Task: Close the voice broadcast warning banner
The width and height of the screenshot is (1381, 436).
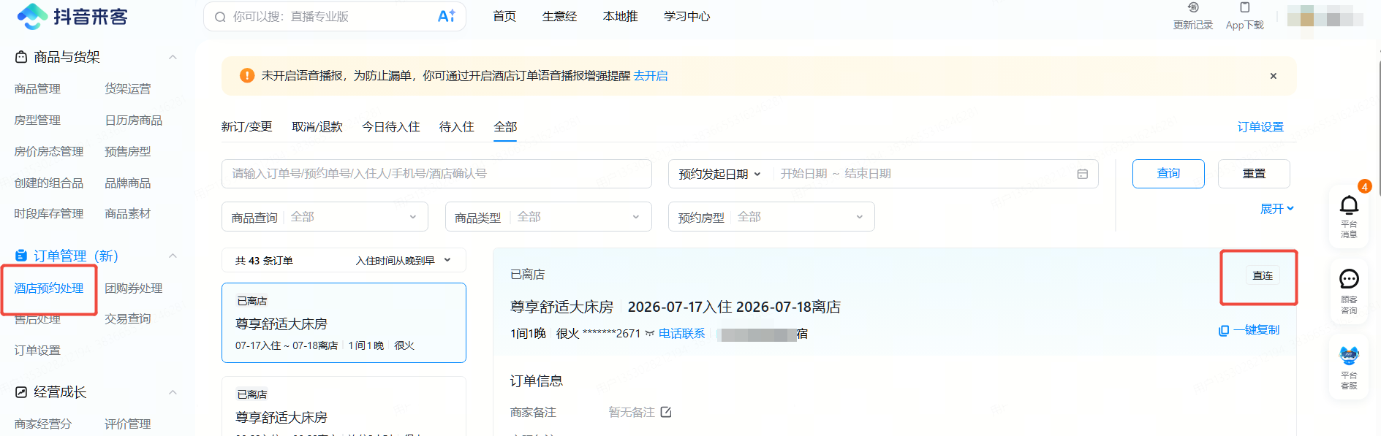Action: tap(1274, 76)
